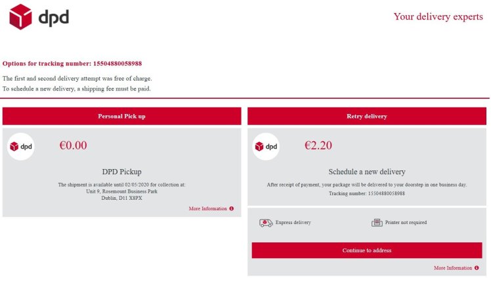Image resolution: width=491 pixels, height=283 pixels.
Task: Click the info icon under DPD Pickup
Action: (x=232, y=208)
